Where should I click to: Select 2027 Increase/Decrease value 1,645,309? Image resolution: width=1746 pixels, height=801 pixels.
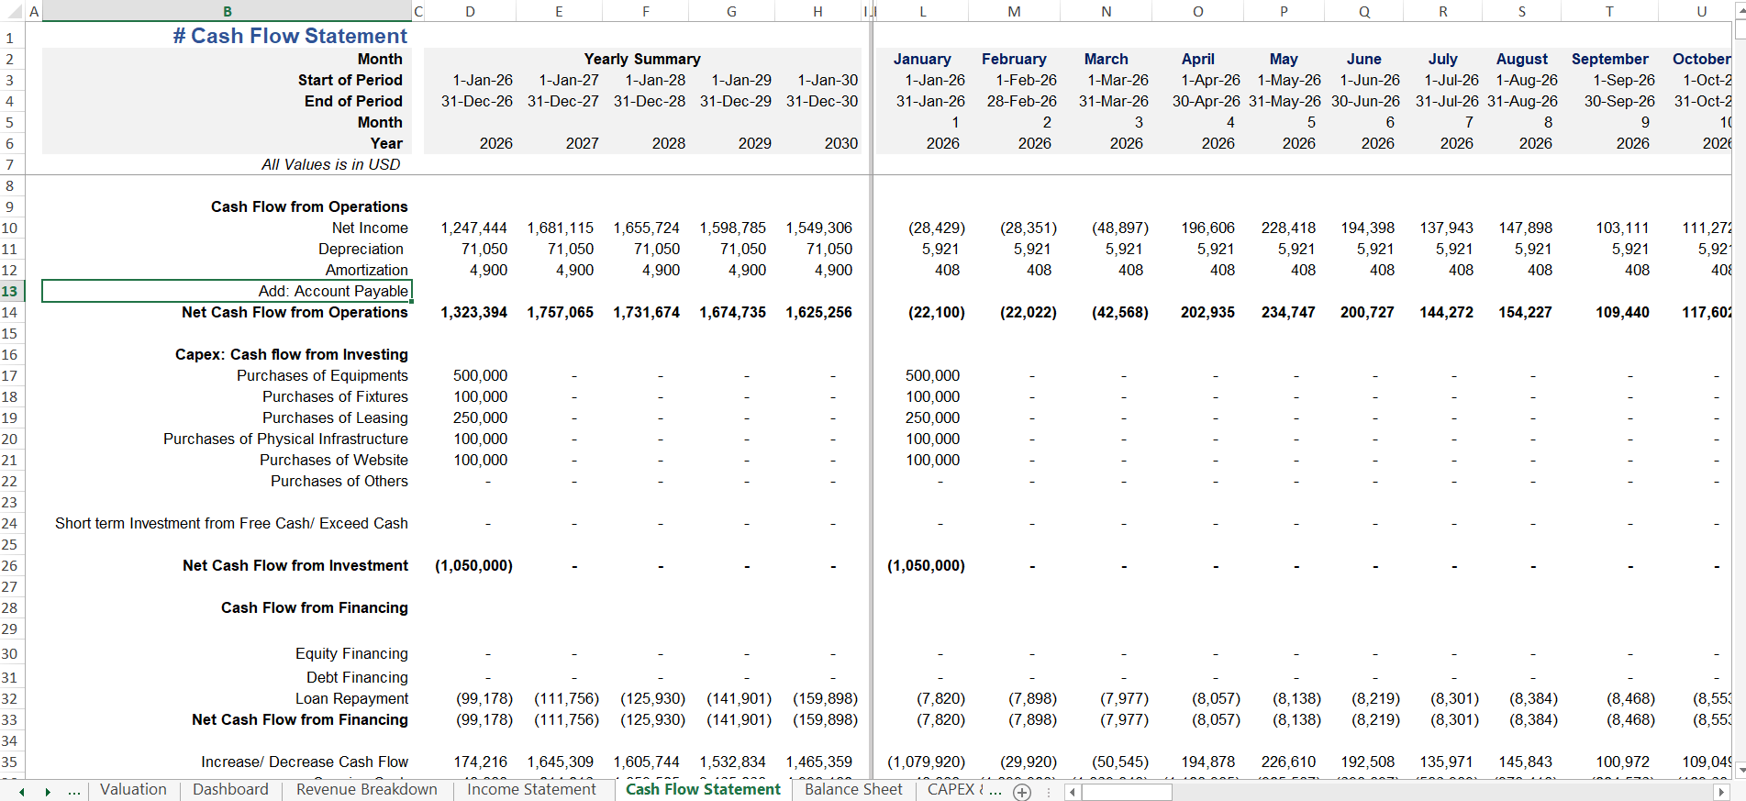(560, 762)
